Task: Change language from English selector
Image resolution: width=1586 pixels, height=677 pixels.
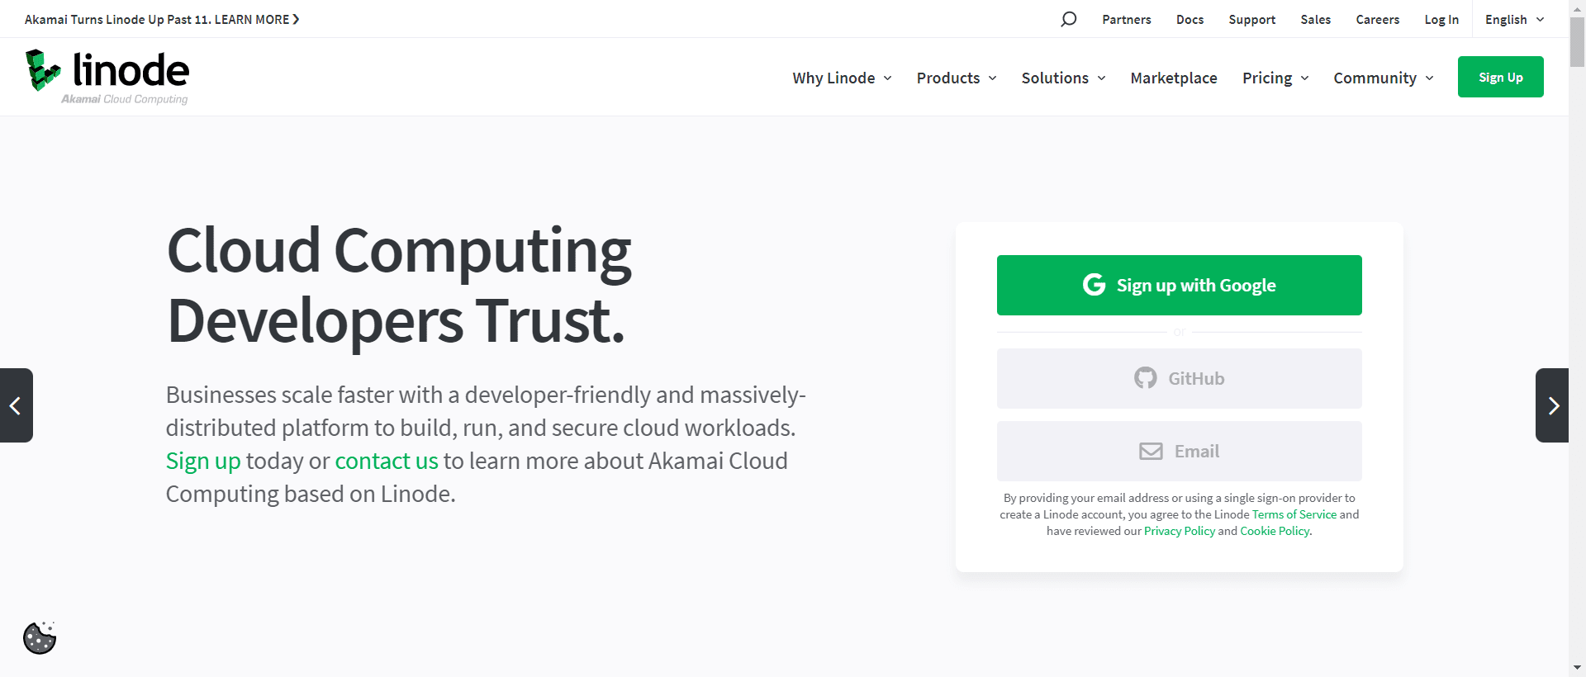Action: tap(1513, 19)
